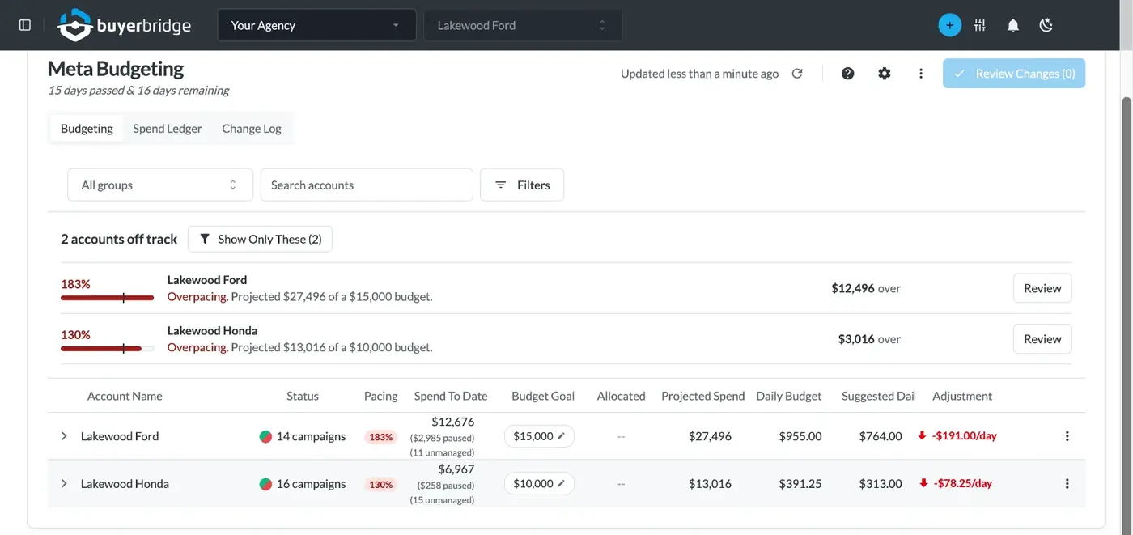Click the $391.25 daily budget cell
This screenshot has width=1133, height=535.
(800, 484)
